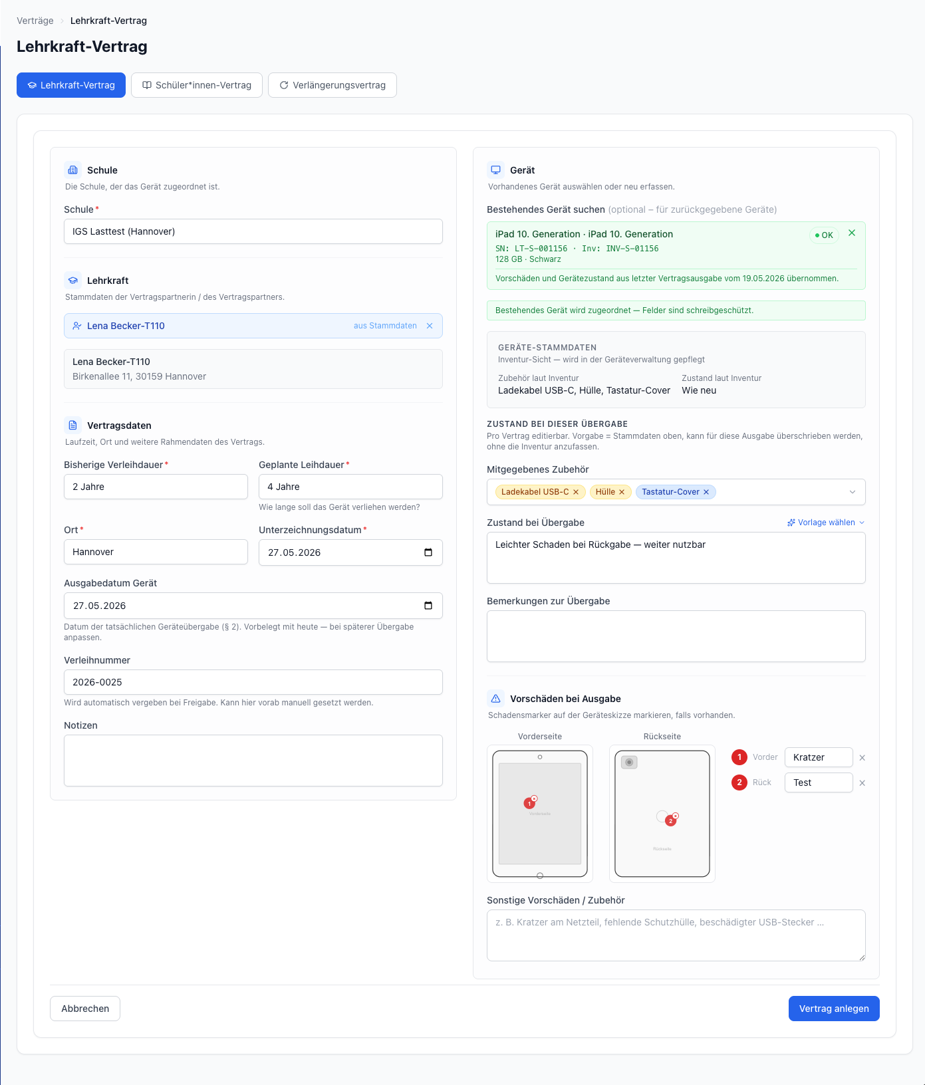
Task: Click the Vorschäden warning triangle icon
Action: coord(496,699)
